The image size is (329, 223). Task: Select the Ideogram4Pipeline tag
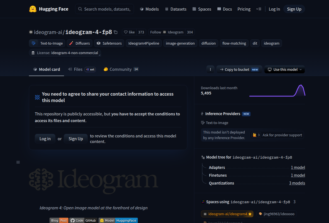pos(144,43)
